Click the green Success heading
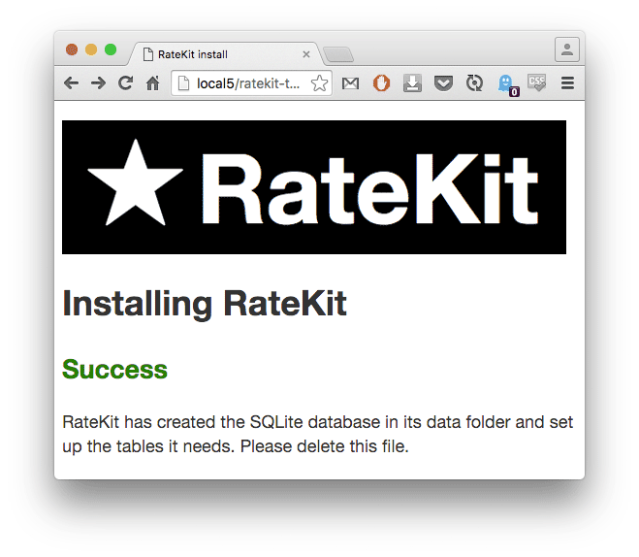The image size is (639, 557). pos(114,370)
